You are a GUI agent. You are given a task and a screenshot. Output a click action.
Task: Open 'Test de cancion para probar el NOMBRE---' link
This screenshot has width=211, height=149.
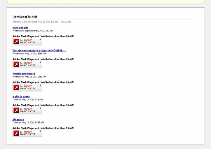[x=39, y=50]
